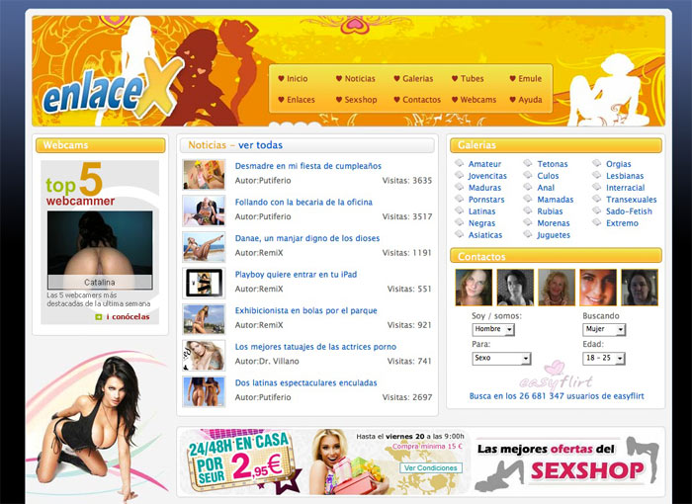Open the Latinas gallery link

pyautogui.click(x=482, y=211)
